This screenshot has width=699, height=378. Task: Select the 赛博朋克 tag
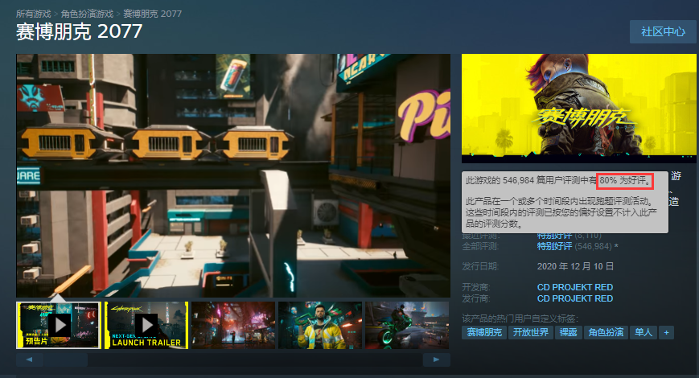tap(484, 332)
